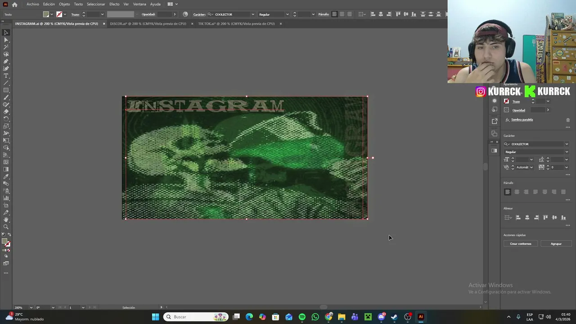576x324 pixels.
Task: Open the Ventana menu
Action: [139, 4]
